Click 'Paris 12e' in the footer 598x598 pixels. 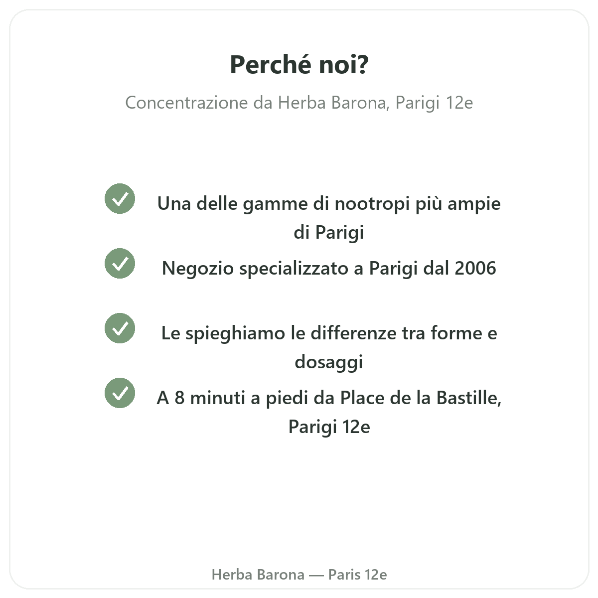(357, 575)
